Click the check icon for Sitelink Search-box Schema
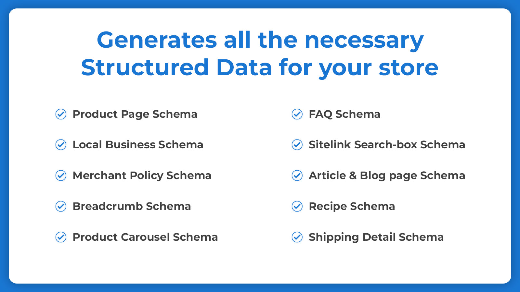This screenshot has width=520, height=292. pos(297,145)
